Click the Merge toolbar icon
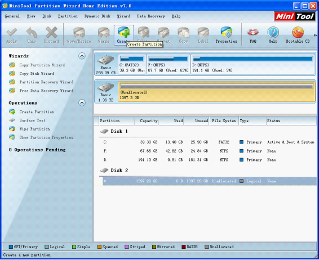 click(x=104, y=35)
